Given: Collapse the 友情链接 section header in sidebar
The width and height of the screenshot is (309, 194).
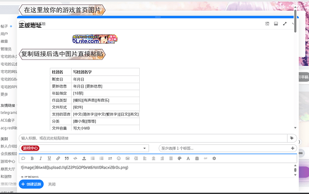Looking at the screenshot, I should [8, 105].
